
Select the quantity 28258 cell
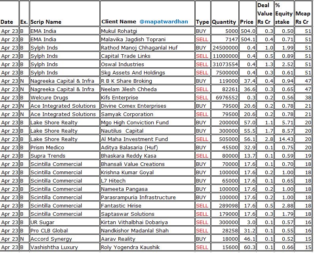pos(225,230)
